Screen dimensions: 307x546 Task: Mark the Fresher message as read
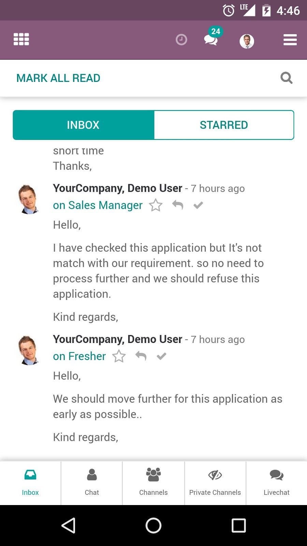click(161, 356)
